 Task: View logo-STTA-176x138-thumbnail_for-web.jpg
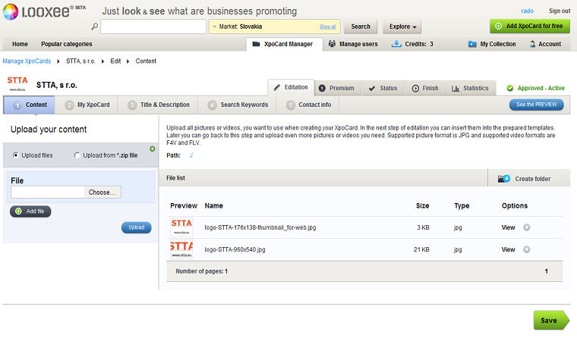click(508, 227)
